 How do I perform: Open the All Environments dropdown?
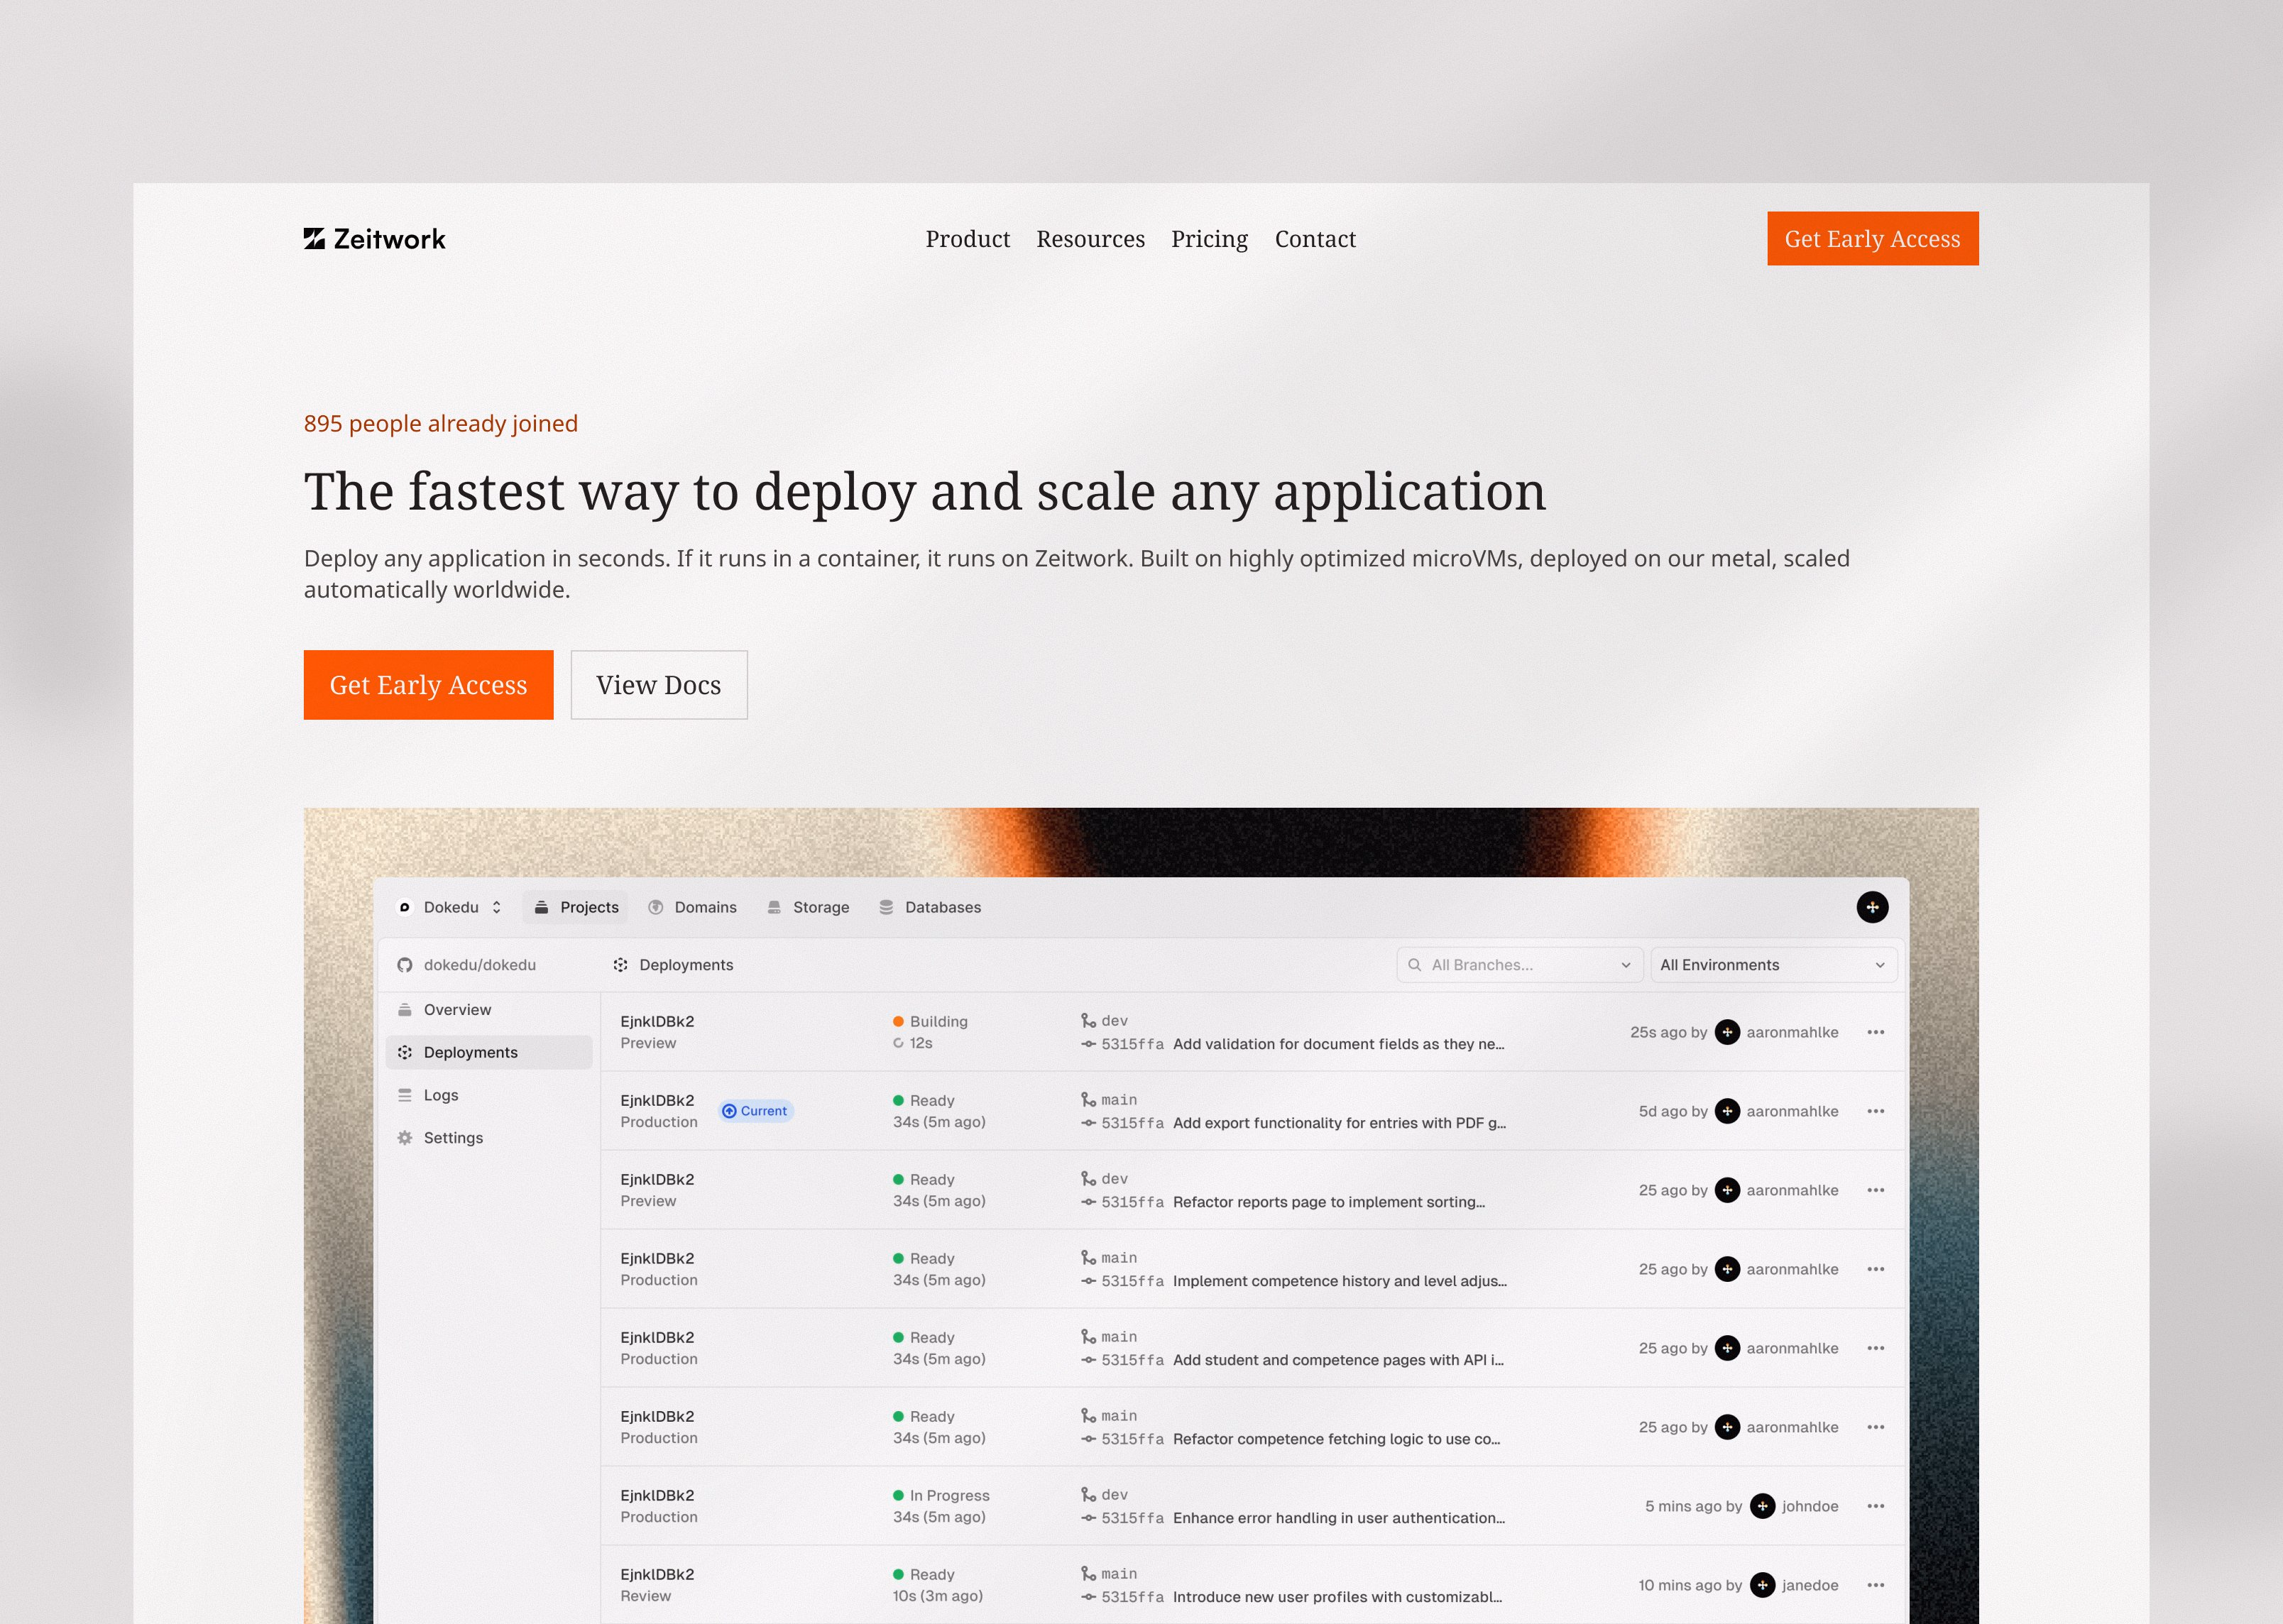pos(1774,965)
